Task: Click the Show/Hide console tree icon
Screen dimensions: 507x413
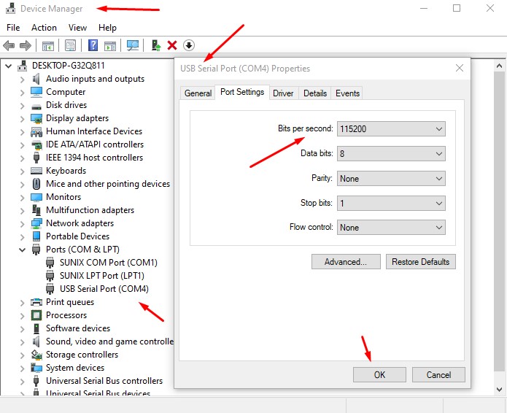Action: (48, 45)
